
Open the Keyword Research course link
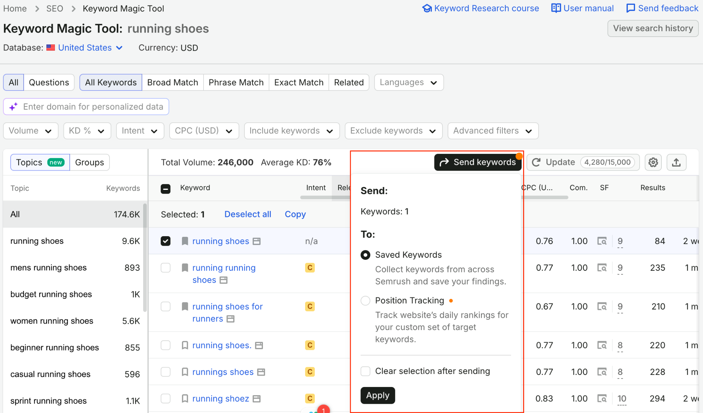coord(481,8)
